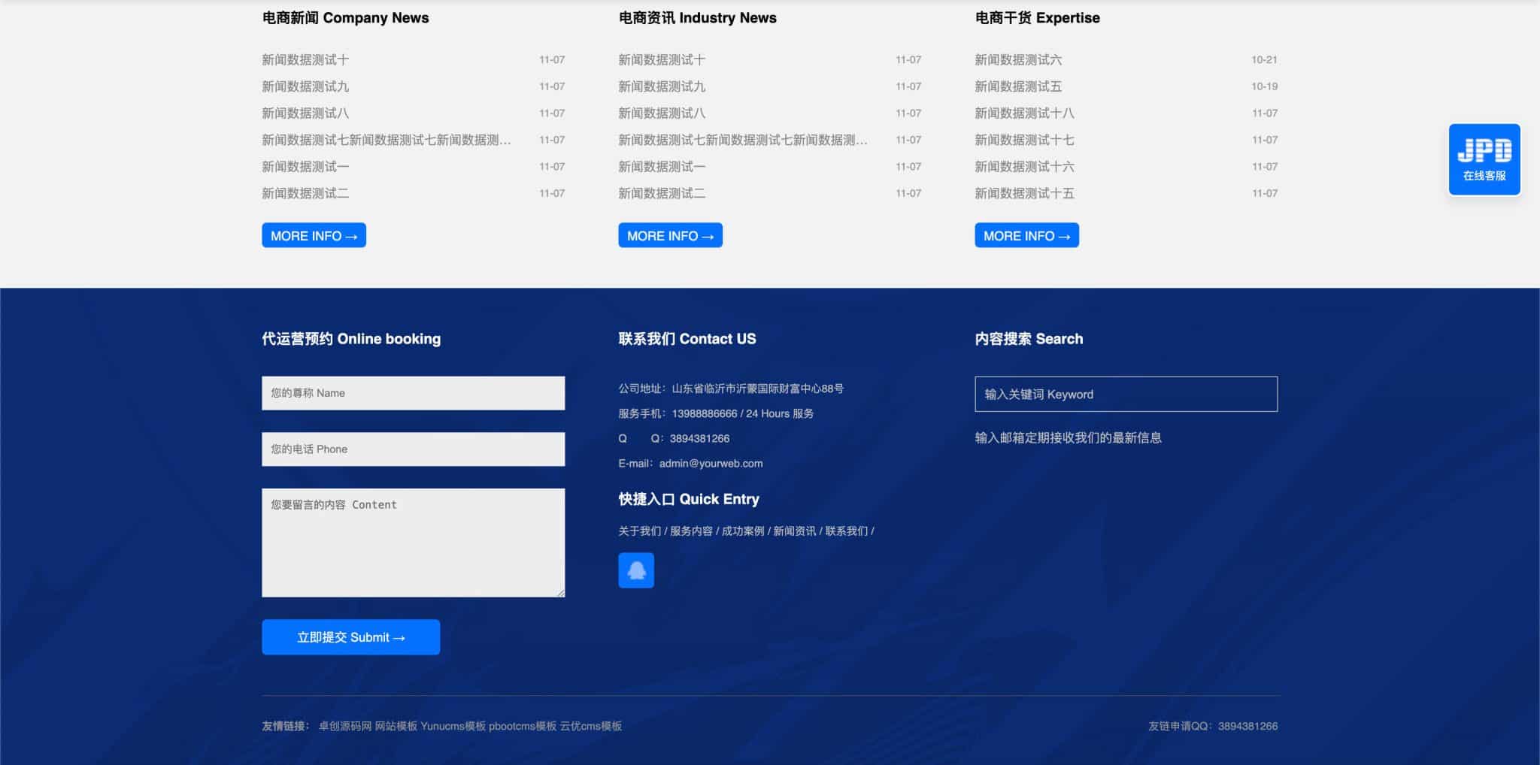Submit the booking form with 立即提交 Submit
1540x765 pixels.
(x=350, y=637)
